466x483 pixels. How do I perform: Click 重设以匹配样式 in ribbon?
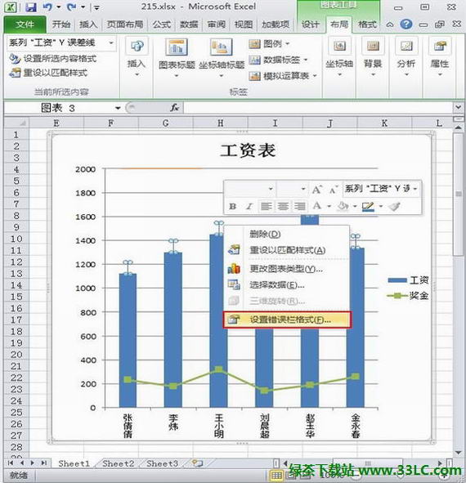pos(48,73)
